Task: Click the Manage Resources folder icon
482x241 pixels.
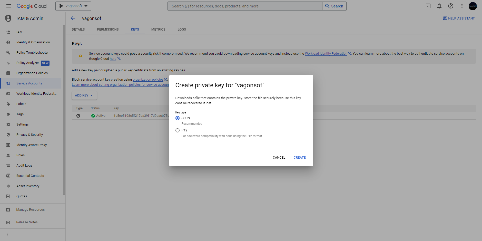Action: point(8,210)
